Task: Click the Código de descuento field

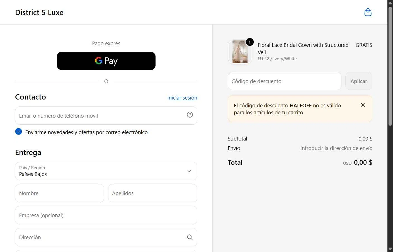Action: (285, 81)
